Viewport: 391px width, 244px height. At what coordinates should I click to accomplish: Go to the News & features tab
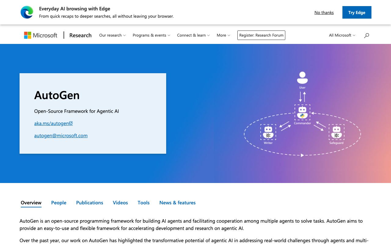(177, 203)
